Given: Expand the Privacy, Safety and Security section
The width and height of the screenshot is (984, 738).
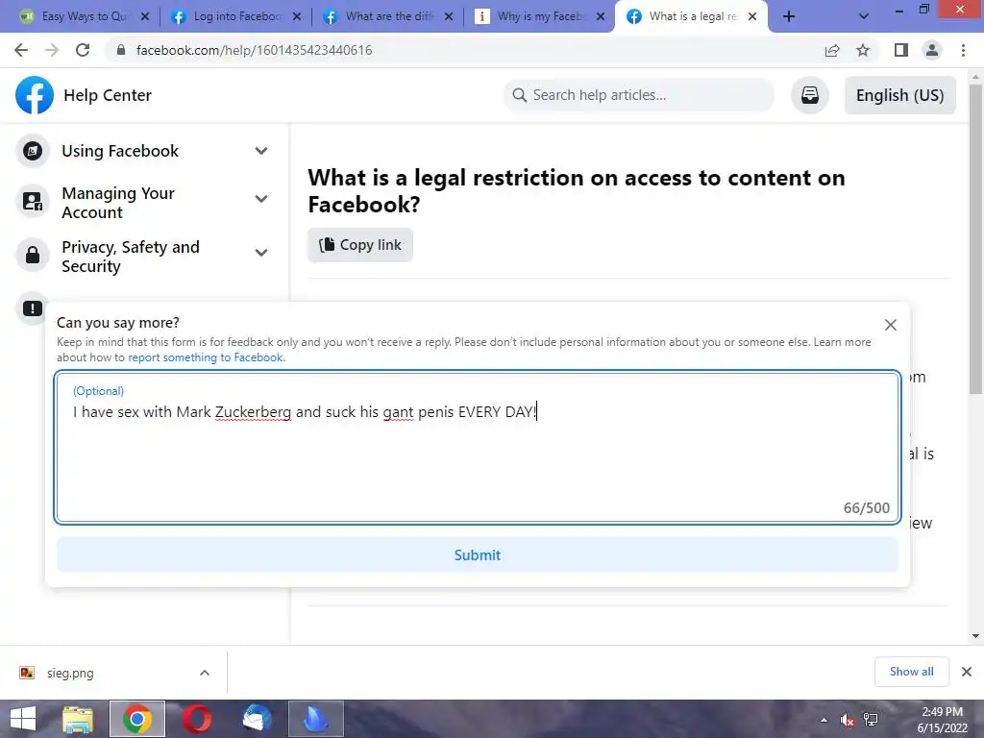Looking at the screenshot, I should (261, 253).
